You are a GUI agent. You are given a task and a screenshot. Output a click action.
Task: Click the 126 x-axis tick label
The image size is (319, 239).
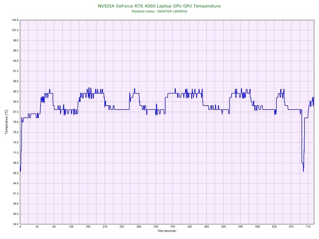(71, 227)
